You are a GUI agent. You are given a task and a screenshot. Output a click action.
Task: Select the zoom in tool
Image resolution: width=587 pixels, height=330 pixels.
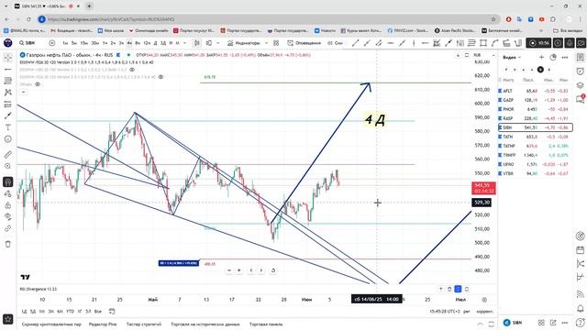click(x=8, y=166)
